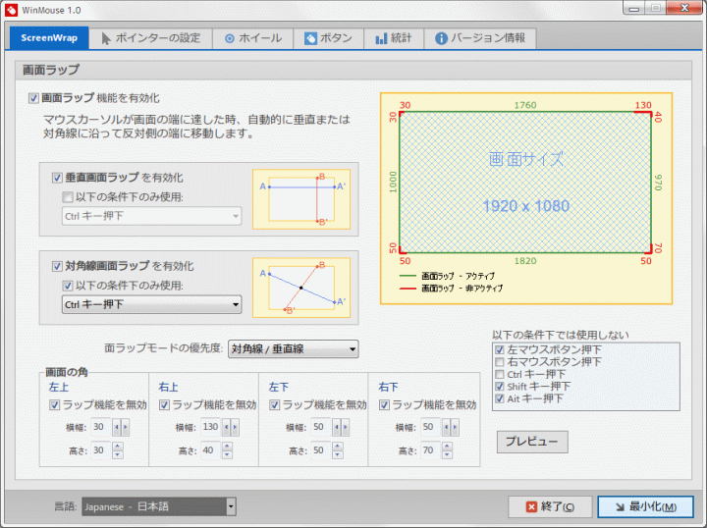Click the 終了 button
Image resolution: width=707 pixels, height=528 pixels.
coord(550,507)
